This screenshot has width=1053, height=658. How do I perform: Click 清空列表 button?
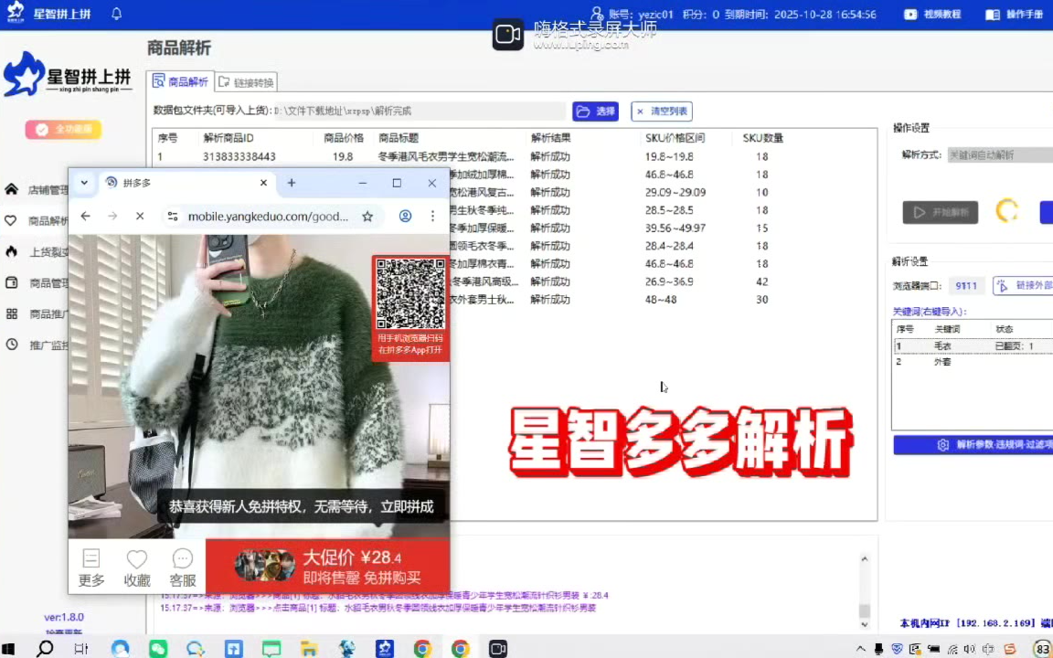point(662,111)
